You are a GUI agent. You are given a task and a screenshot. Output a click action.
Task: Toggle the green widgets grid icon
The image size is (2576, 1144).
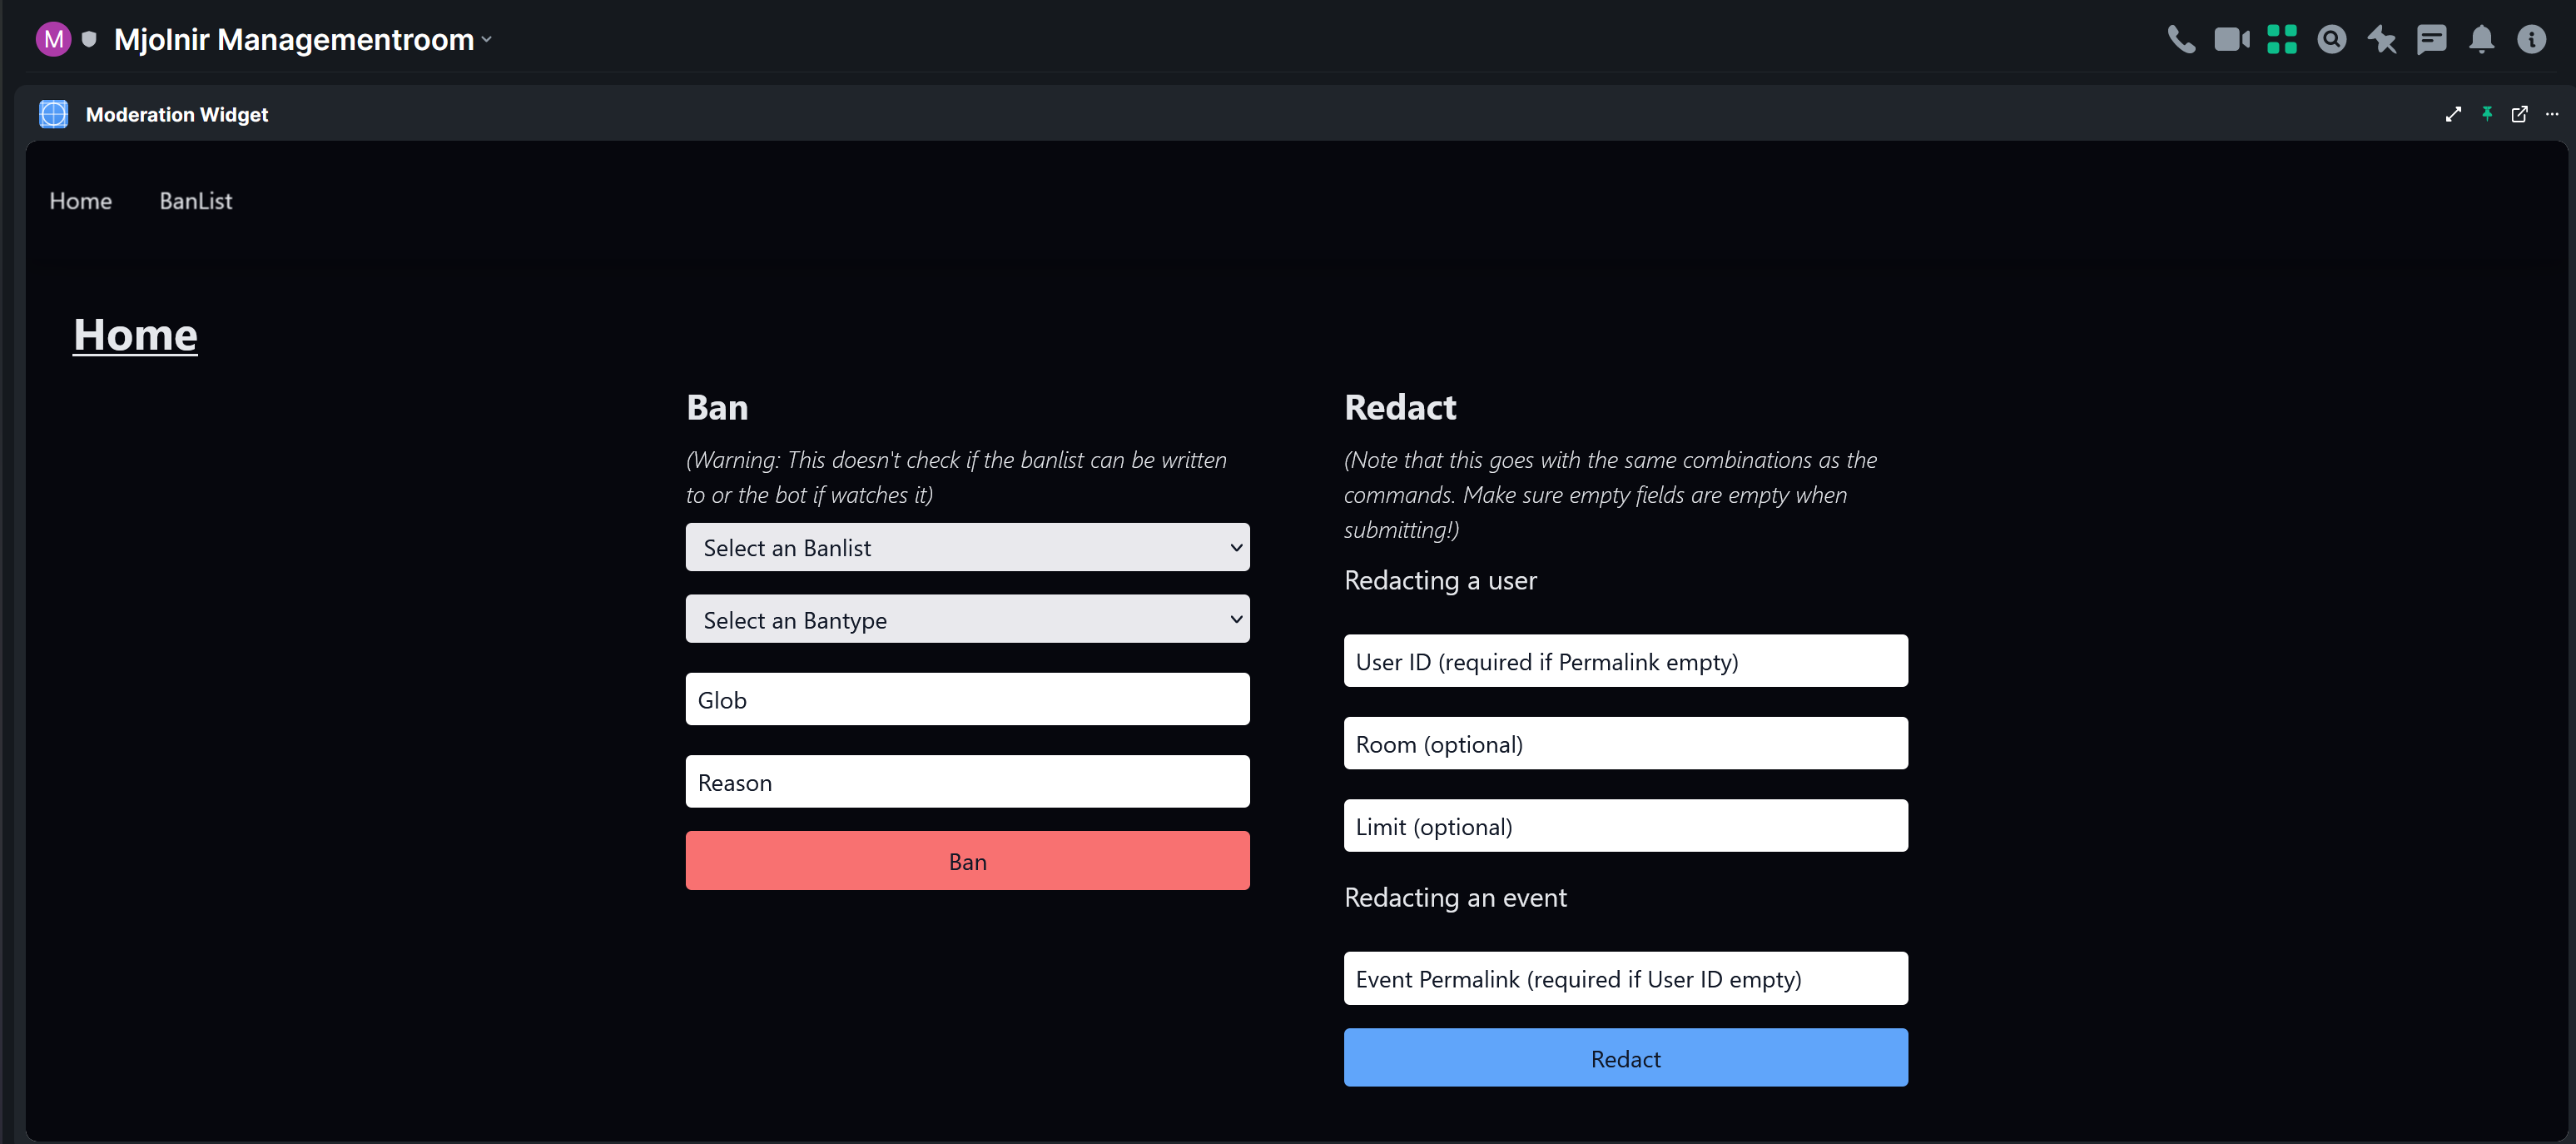click(2282, 40)
